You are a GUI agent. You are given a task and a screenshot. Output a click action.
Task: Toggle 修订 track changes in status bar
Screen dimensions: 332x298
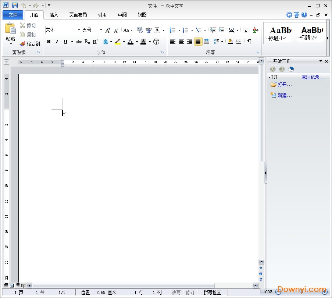[x=190, y=292]
